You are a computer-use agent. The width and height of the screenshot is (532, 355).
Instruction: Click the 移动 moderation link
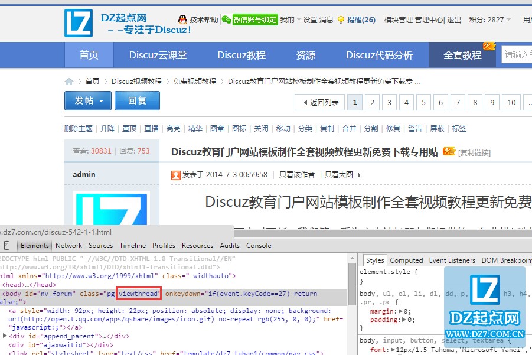point(283,129)
